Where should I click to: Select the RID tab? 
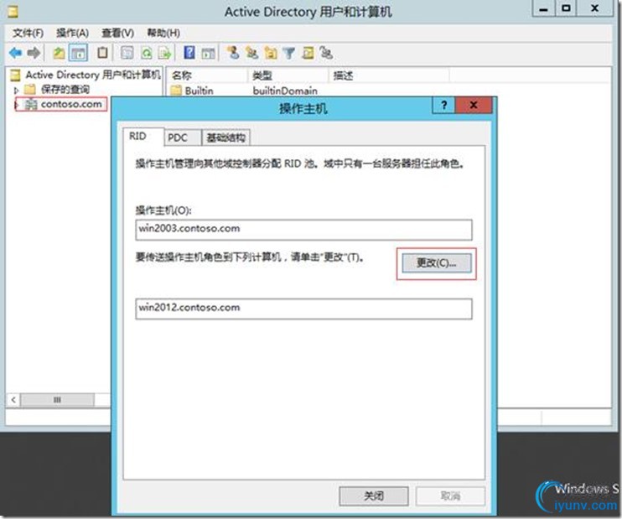click(x=143, y=137)
